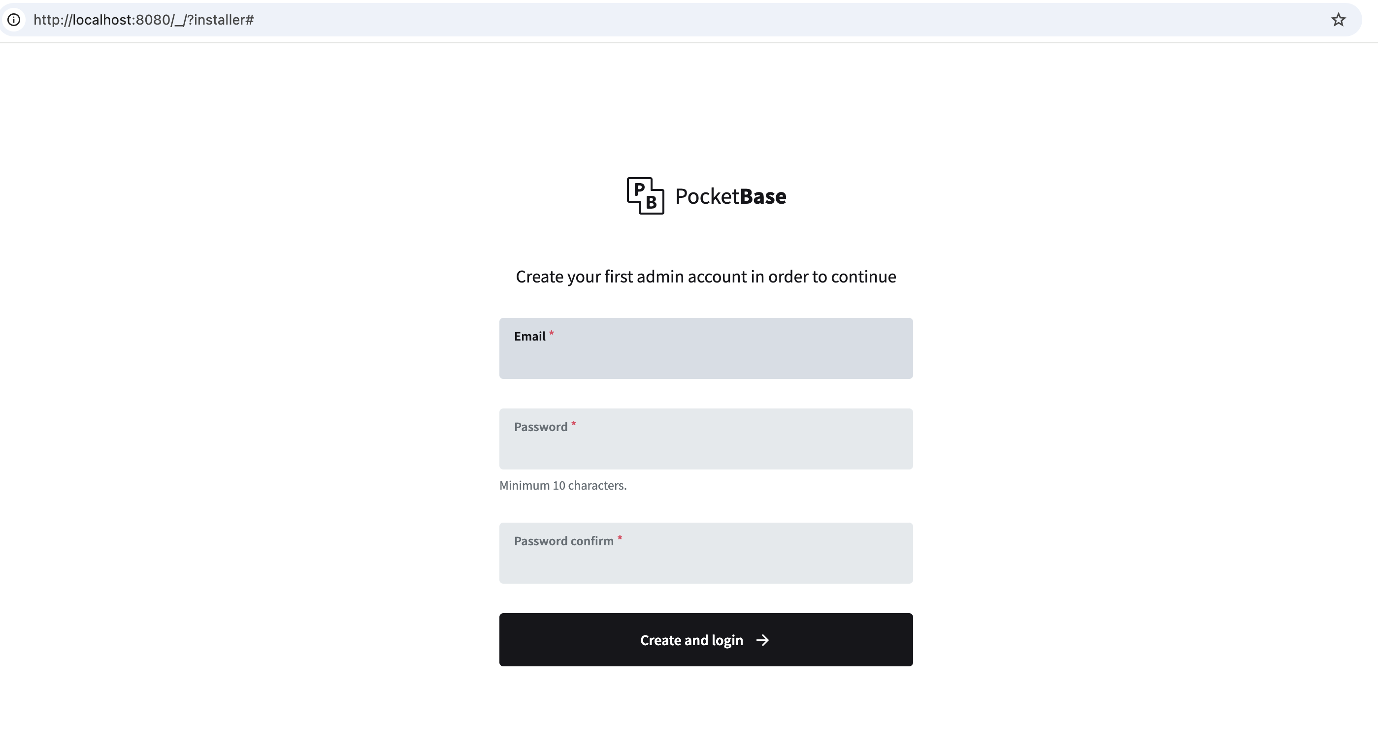This screenshot has width=1378, height=750.
Task: Click the Password confirm field label
Action: pyautogui.click(x=563, y=541)
